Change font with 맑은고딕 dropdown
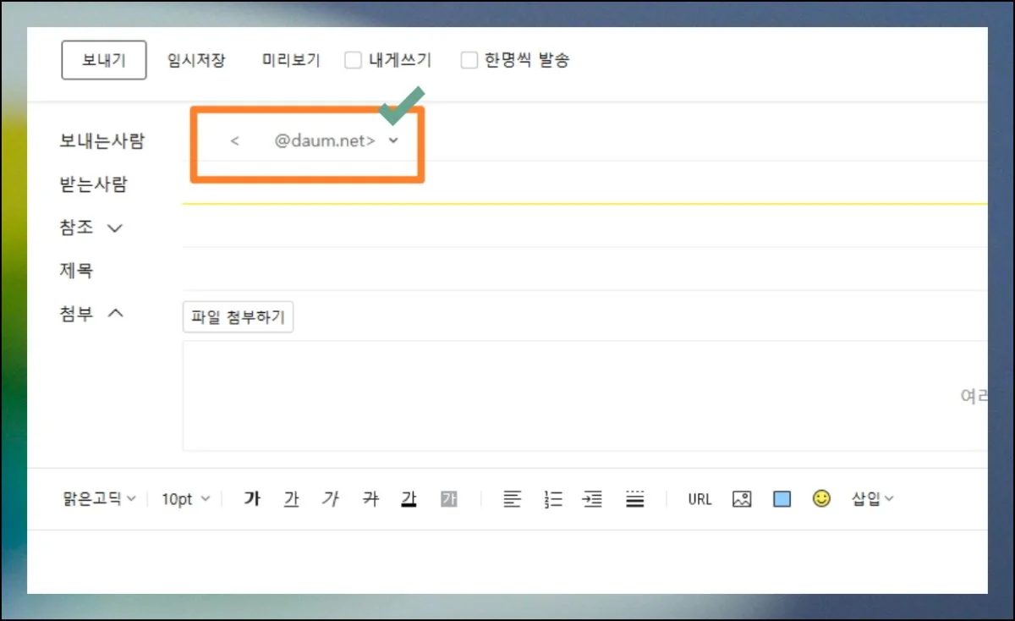This screenshot has height=621, width=1015. point(97,498)
